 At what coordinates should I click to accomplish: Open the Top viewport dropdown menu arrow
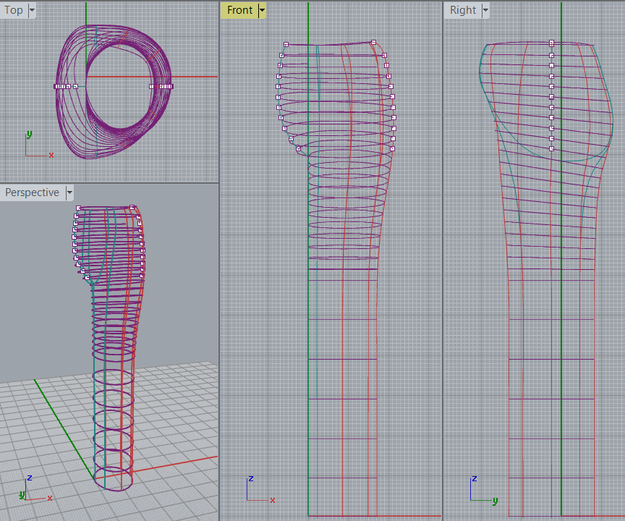point(32,10)
